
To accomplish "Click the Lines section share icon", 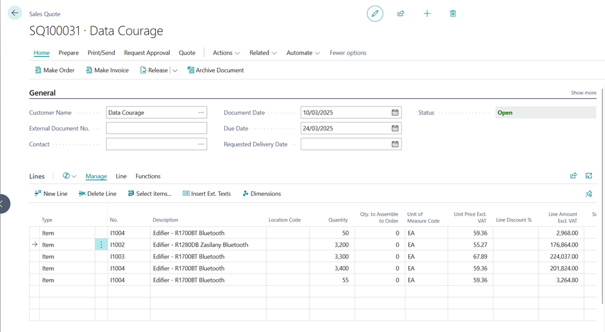I will [x=573, y=176].
